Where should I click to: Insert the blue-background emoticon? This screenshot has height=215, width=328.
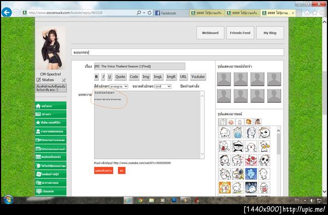coord(251,174)
